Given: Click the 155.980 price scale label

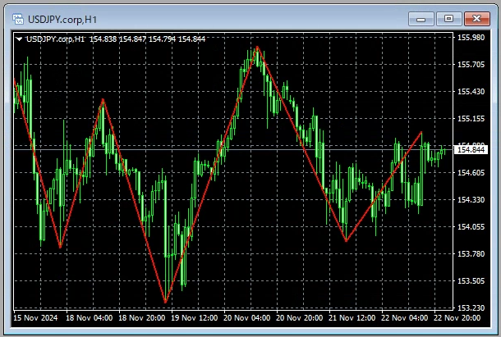Looking at the screenshot, I should pyautogui.click(x=469, y=38).
